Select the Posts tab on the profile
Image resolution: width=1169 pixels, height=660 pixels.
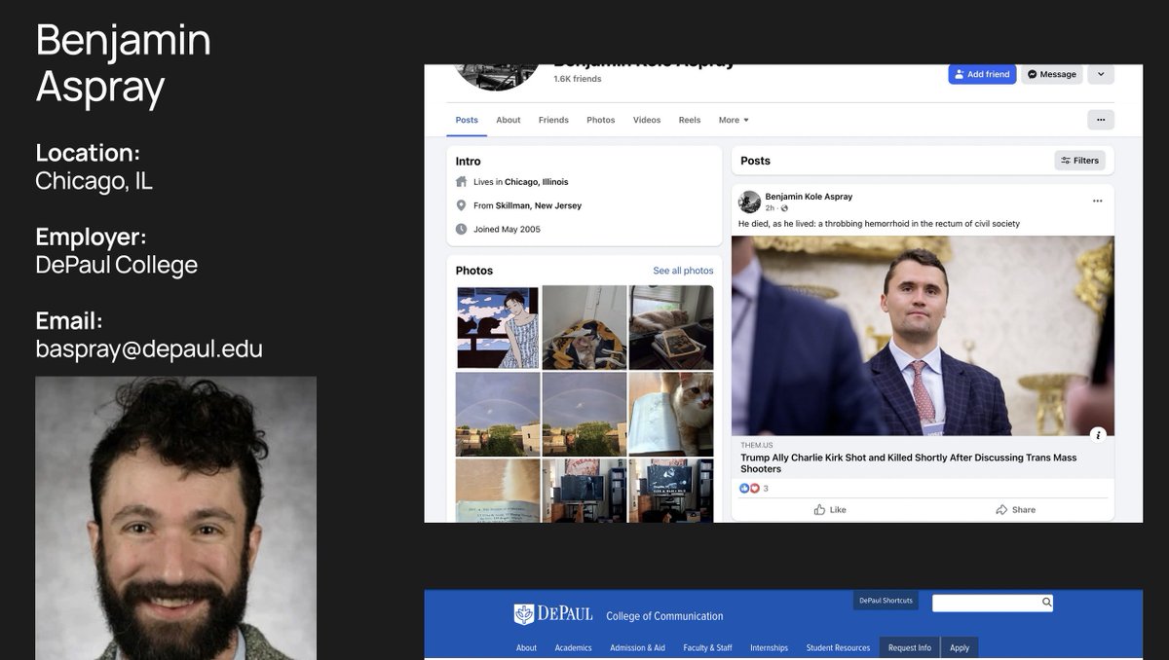coord(467,120)
